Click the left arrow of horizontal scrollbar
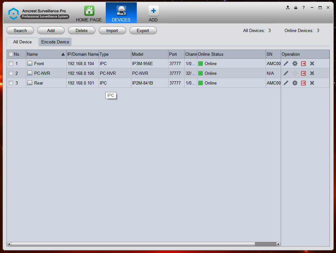The width and height of the screenshot is (336, 253). (9, 244)
